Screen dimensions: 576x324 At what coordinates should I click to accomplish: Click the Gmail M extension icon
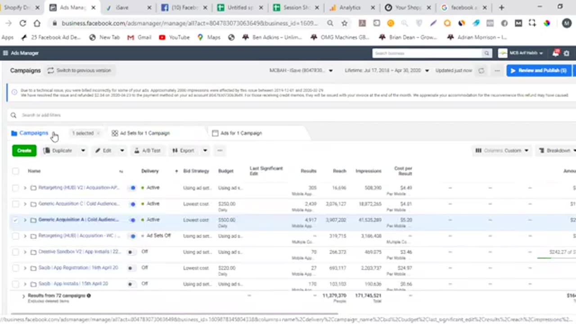[x=518, y=23]
